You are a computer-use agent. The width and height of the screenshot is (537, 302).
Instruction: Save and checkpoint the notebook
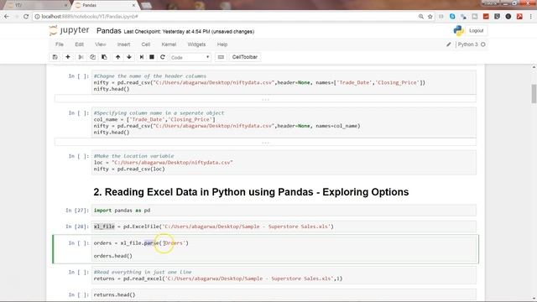coord(55,57)
